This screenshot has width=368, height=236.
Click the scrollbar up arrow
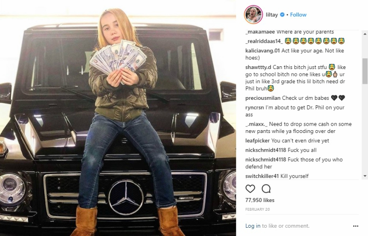[x=365, y=34]
